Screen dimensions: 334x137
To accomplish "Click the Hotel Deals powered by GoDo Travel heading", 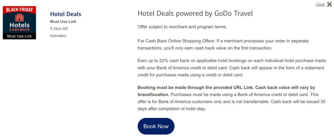I will (195, 13).
